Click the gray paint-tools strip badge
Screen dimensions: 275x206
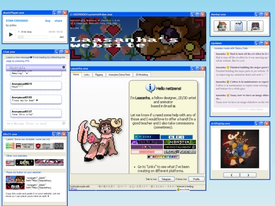point(180,152)
